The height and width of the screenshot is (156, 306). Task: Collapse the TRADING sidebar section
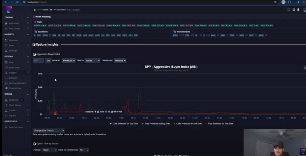(28, 18)
